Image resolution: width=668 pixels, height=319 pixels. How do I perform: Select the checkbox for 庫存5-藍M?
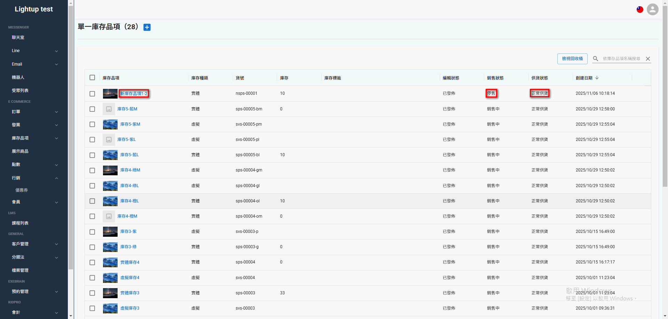(x=92, y=109)
